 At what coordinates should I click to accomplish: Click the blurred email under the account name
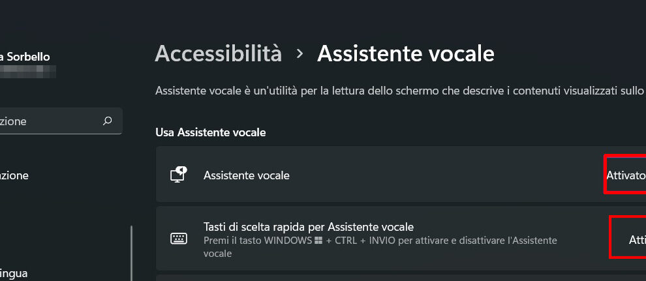pos(27,71)
